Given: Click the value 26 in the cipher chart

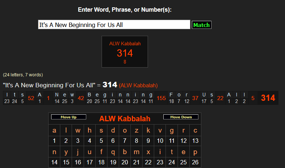Looking at the screenshot, I should click(x=195, y=162).
